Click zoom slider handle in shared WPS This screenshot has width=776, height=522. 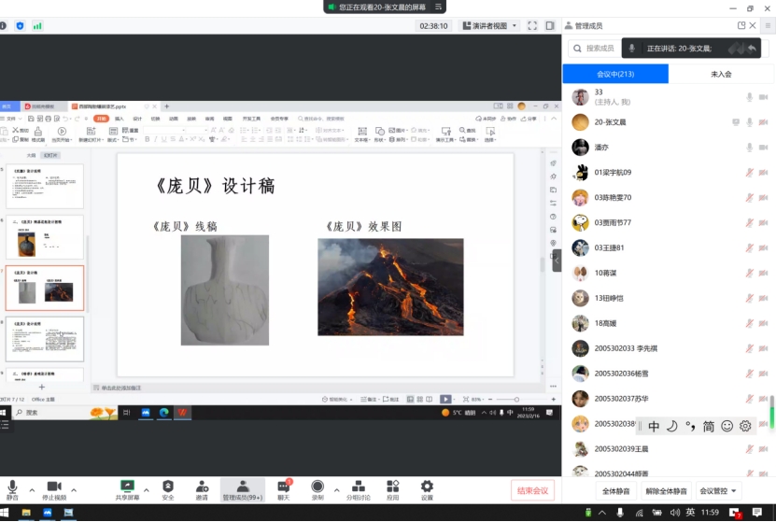(x=516, y=400)
